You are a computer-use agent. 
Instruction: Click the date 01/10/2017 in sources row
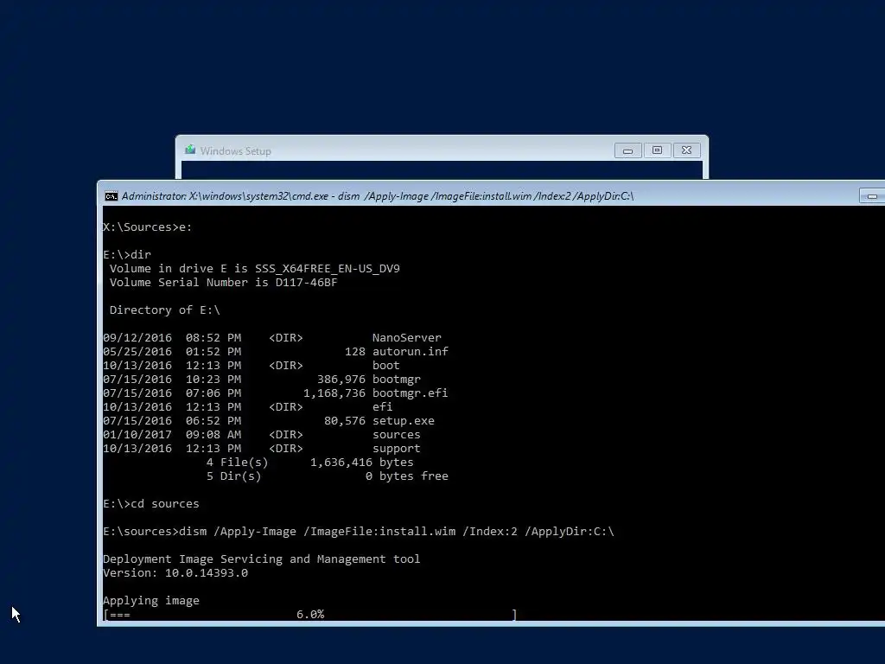(x=137, y=435)
